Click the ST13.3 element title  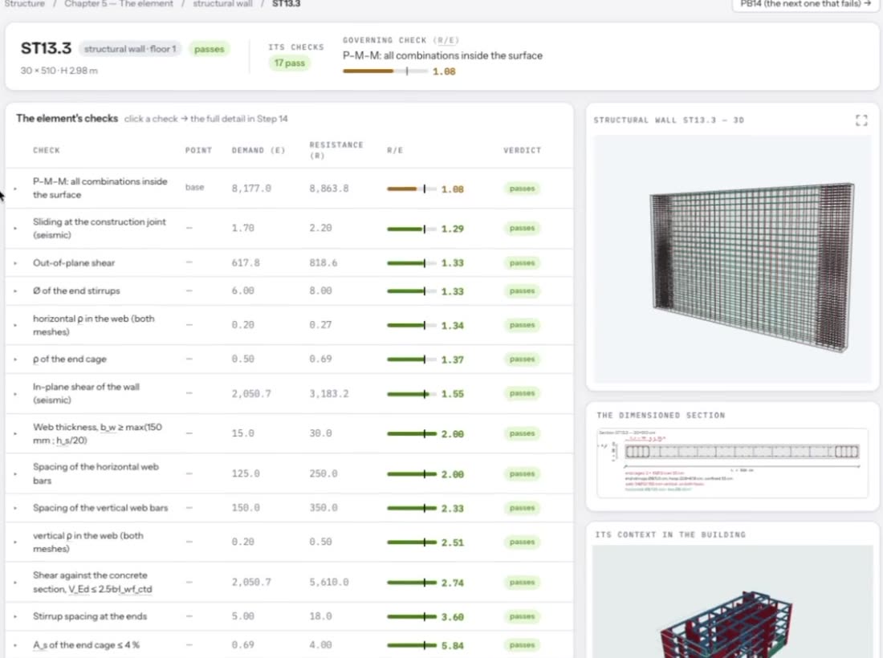click(x=47, y=48)
